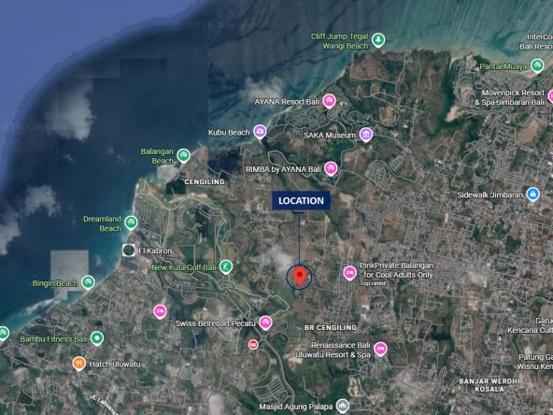Click the AYANA Resort Bali label
Viewport: 553px width, 415px height.
(x=287, y=102)
